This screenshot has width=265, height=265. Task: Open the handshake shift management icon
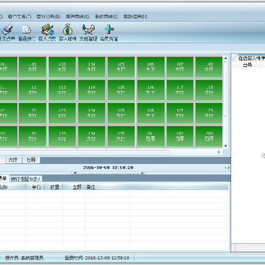click(x=88, y=32)
